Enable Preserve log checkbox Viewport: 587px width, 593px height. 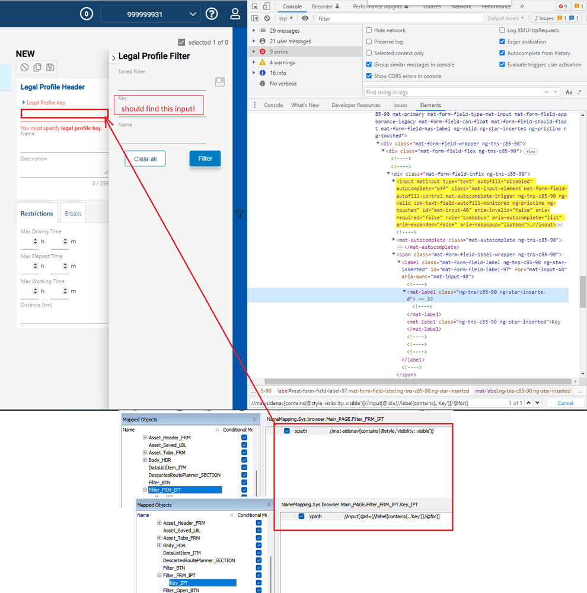point(369,41)
